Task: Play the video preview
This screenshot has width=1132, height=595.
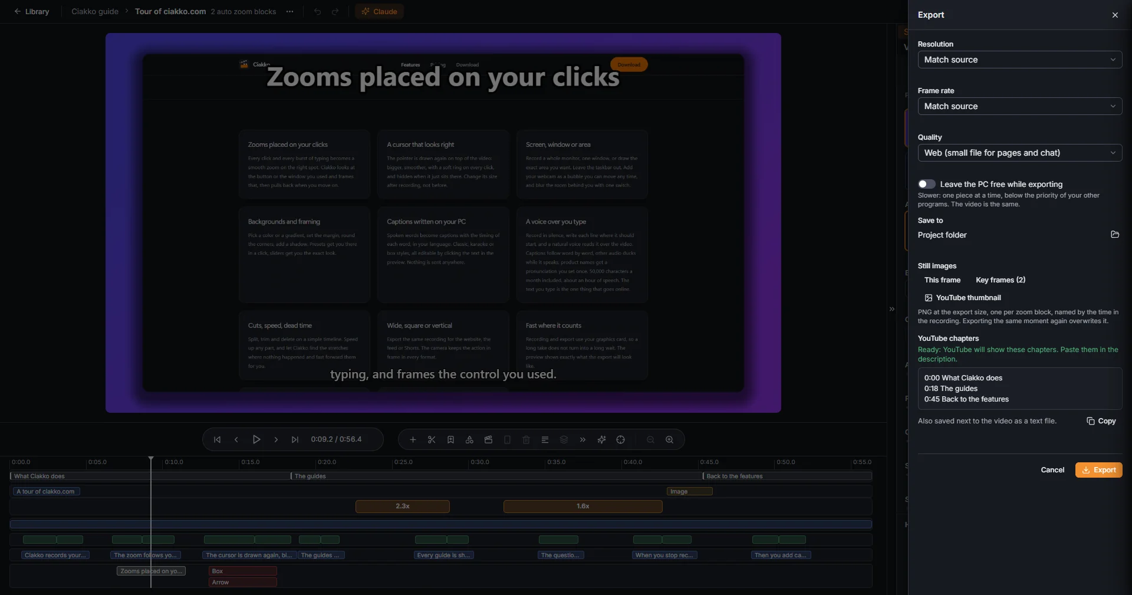Action: (256, 439)
